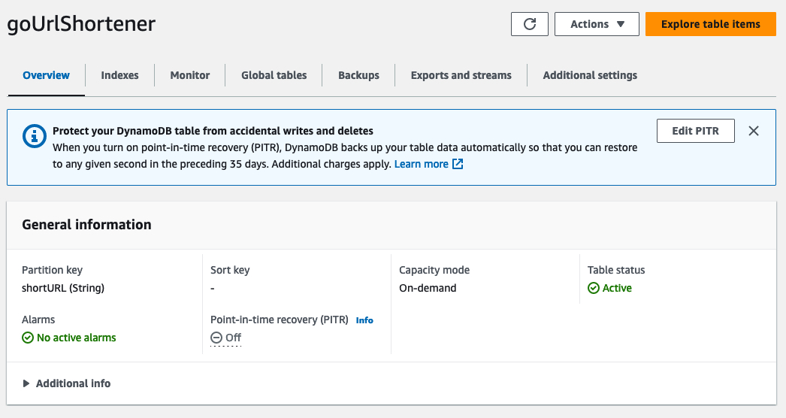Open the Backups tab

click(358, 75)
